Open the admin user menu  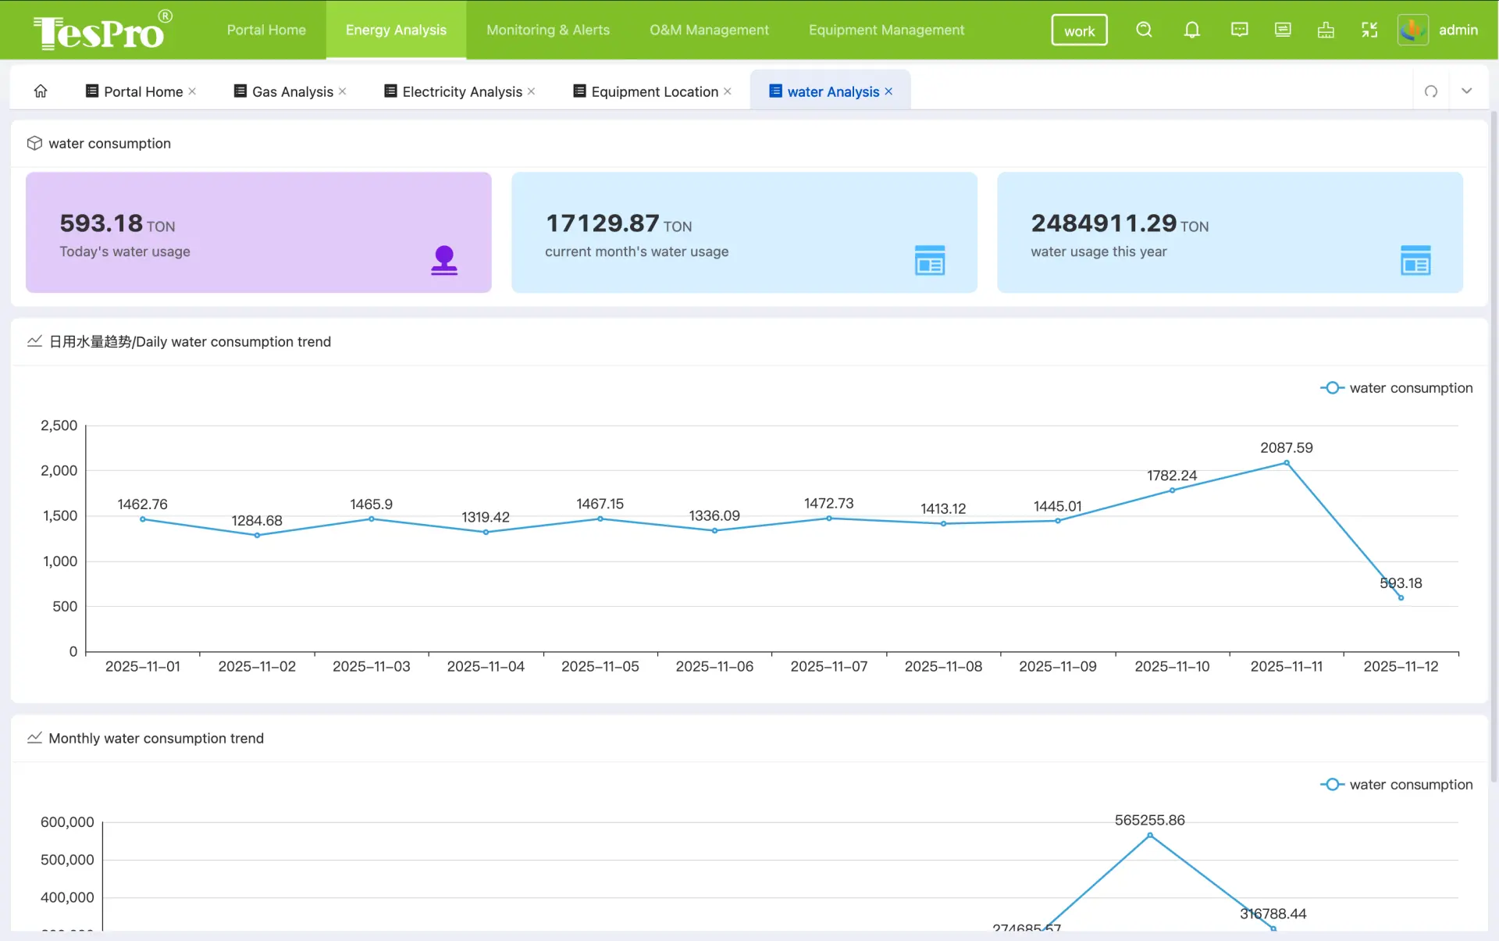[1438, 30]
